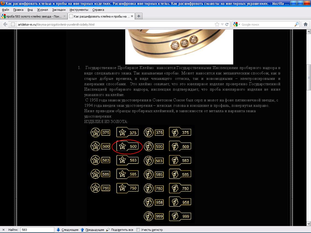Screen dimensions: 311x233
Task: Click the spade-shaped star 583 hallmark
Action: (x=127, y=160)
